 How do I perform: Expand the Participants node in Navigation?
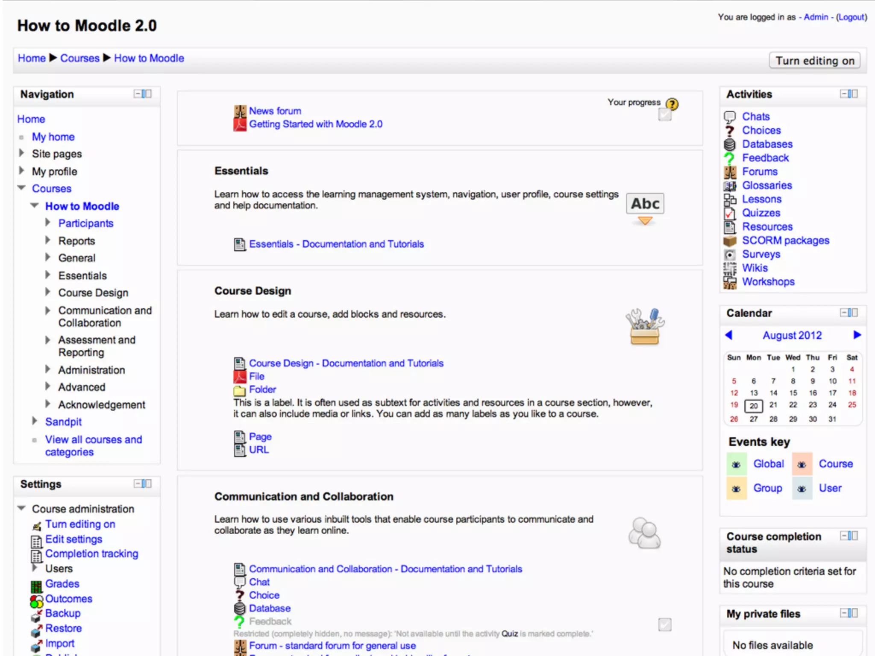[x=48, y=223]
